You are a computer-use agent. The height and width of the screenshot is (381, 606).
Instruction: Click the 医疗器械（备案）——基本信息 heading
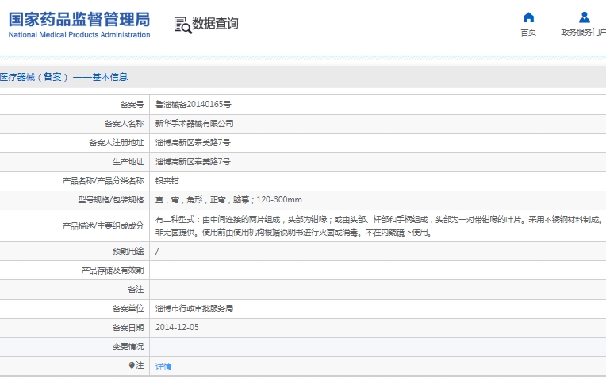(63, 77)
